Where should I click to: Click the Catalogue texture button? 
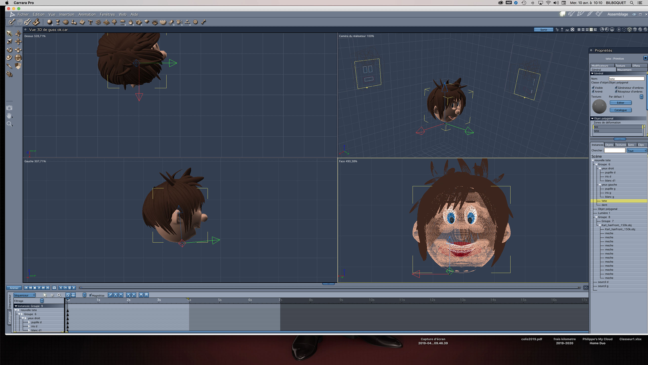pyautogui.click(x=620, y=110)
